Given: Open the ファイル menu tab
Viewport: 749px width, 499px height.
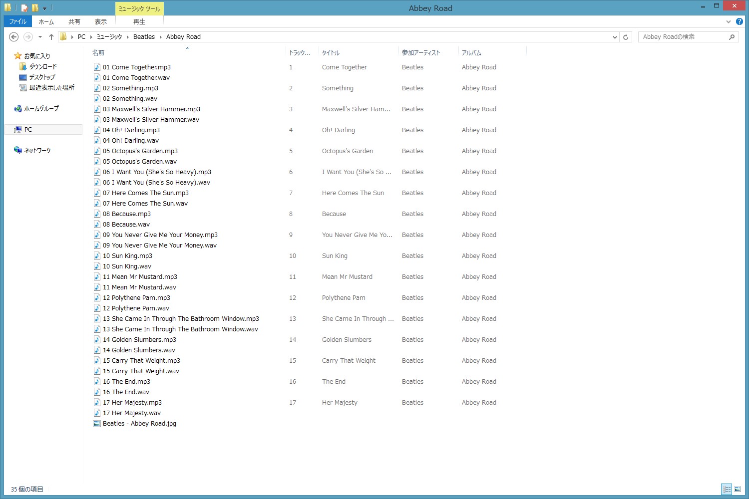Looking at the screenshot, I should tap(18, 21).
